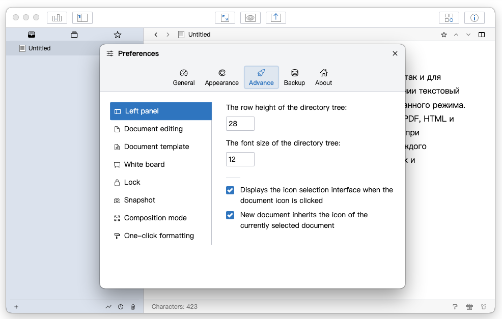Click the row height input field
Image resolution: width=502 pixels, height=319 pixels.
pyautogui.click(x=240, y=124)
